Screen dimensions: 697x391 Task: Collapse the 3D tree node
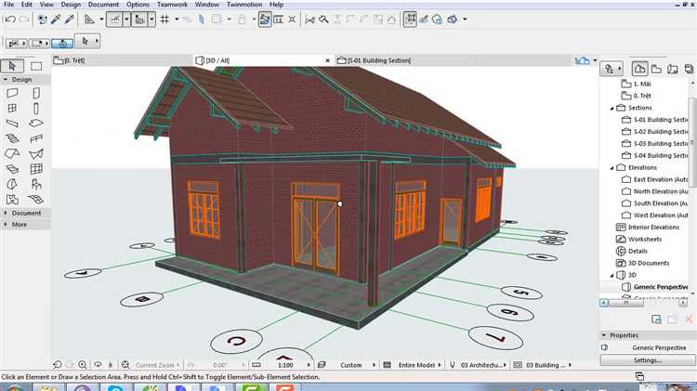(x=612, y=276)
